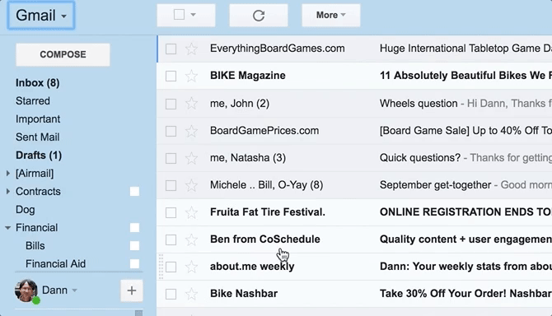This screenshot has height=316, width=552.
Task: Click Dann's profile avatar photo
Action: (26, 290)
